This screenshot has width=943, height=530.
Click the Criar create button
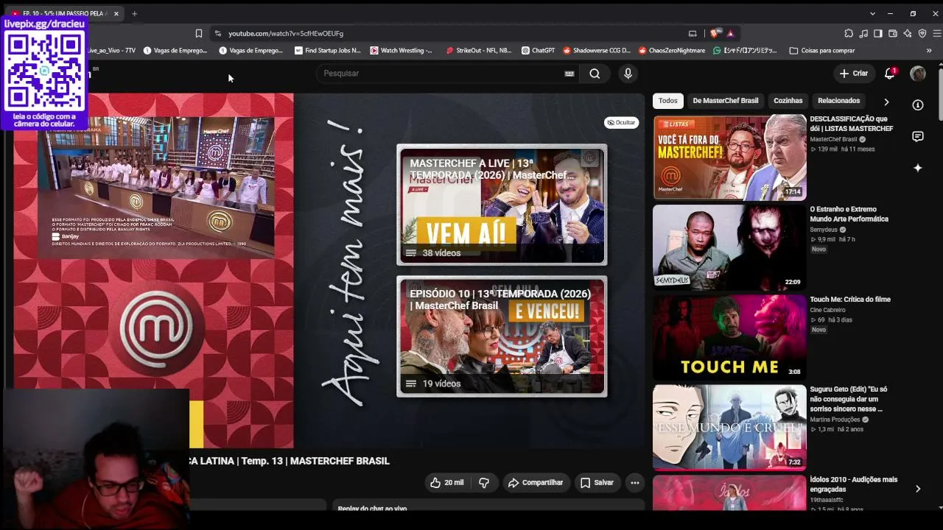(854, 74)
